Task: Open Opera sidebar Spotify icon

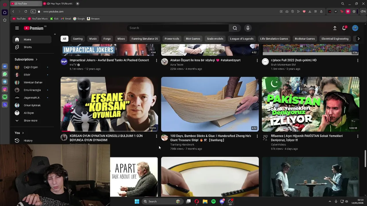Action: pyautogui.click(x=5, y=97)
